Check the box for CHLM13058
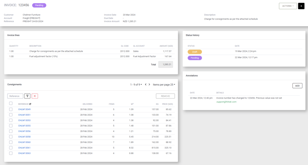The image size is (308, 165). pos(11,137)
